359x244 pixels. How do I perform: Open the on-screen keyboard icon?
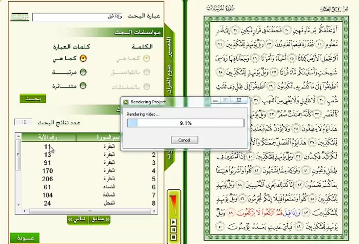click(20, 17)
